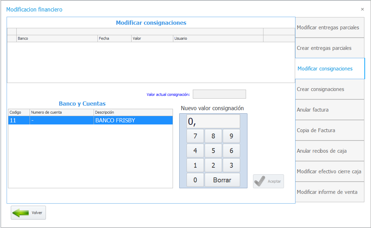Tap keypad digit 9
This screenshot has height=228, width=371.
point(231,136)
